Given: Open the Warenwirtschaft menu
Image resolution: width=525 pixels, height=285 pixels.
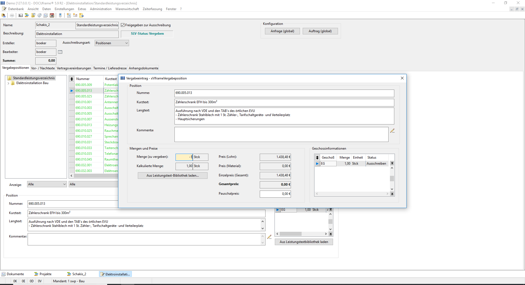Looking at the screenshot, I should [127, 9].
